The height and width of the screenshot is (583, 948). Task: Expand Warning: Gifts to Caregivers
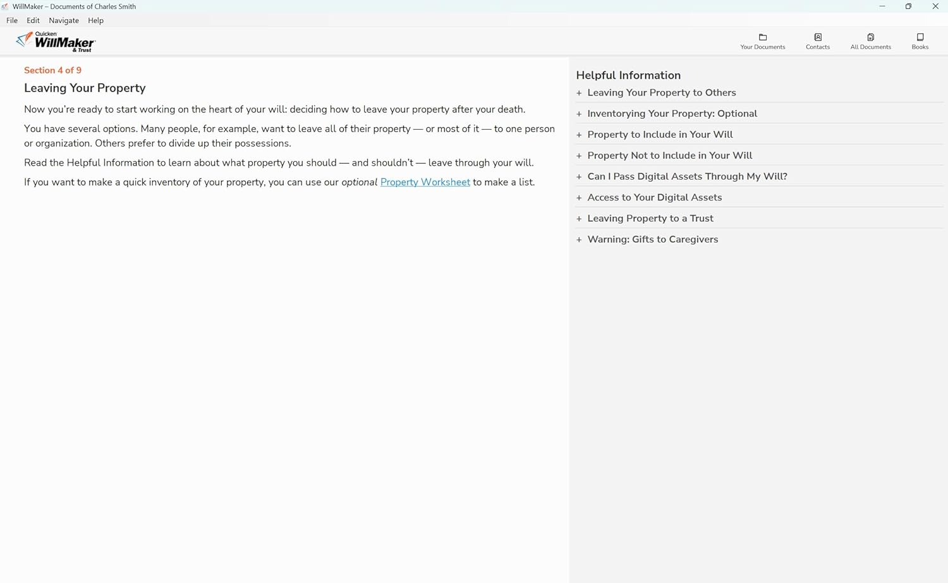pyautogui.click(x=652, y=239)
